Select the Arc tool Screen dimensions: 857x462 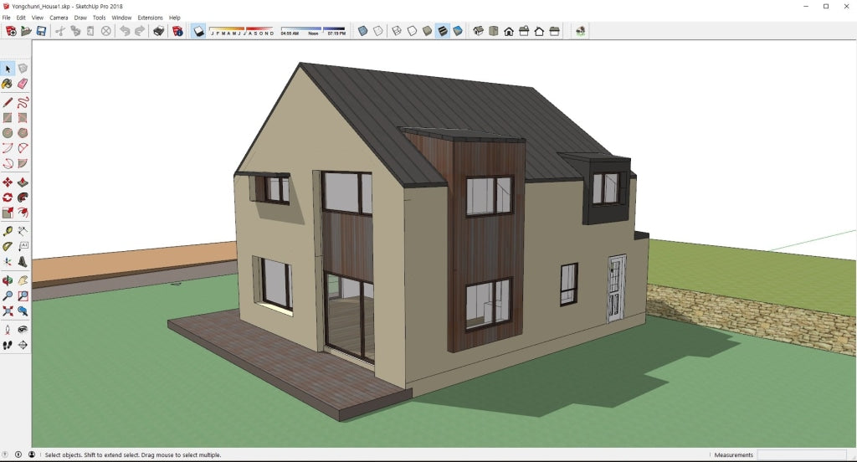coord(8,148)
